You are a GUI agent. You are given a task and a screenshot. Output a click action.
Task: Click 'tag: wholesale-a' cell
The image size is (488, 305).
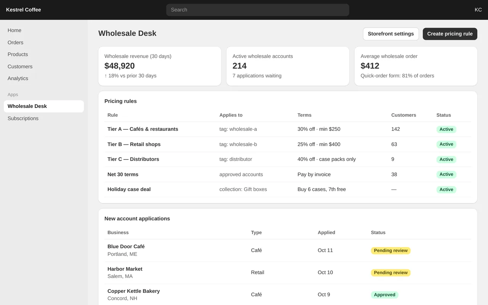pyautogui.click(x=238, y=129)
